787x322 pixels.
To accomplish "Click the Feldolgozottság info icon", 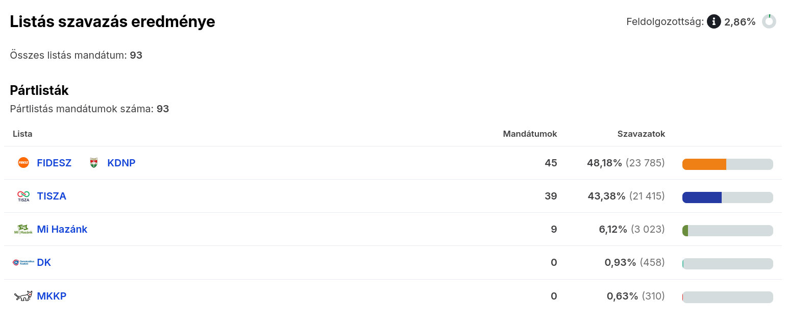I will pos(714,21).
